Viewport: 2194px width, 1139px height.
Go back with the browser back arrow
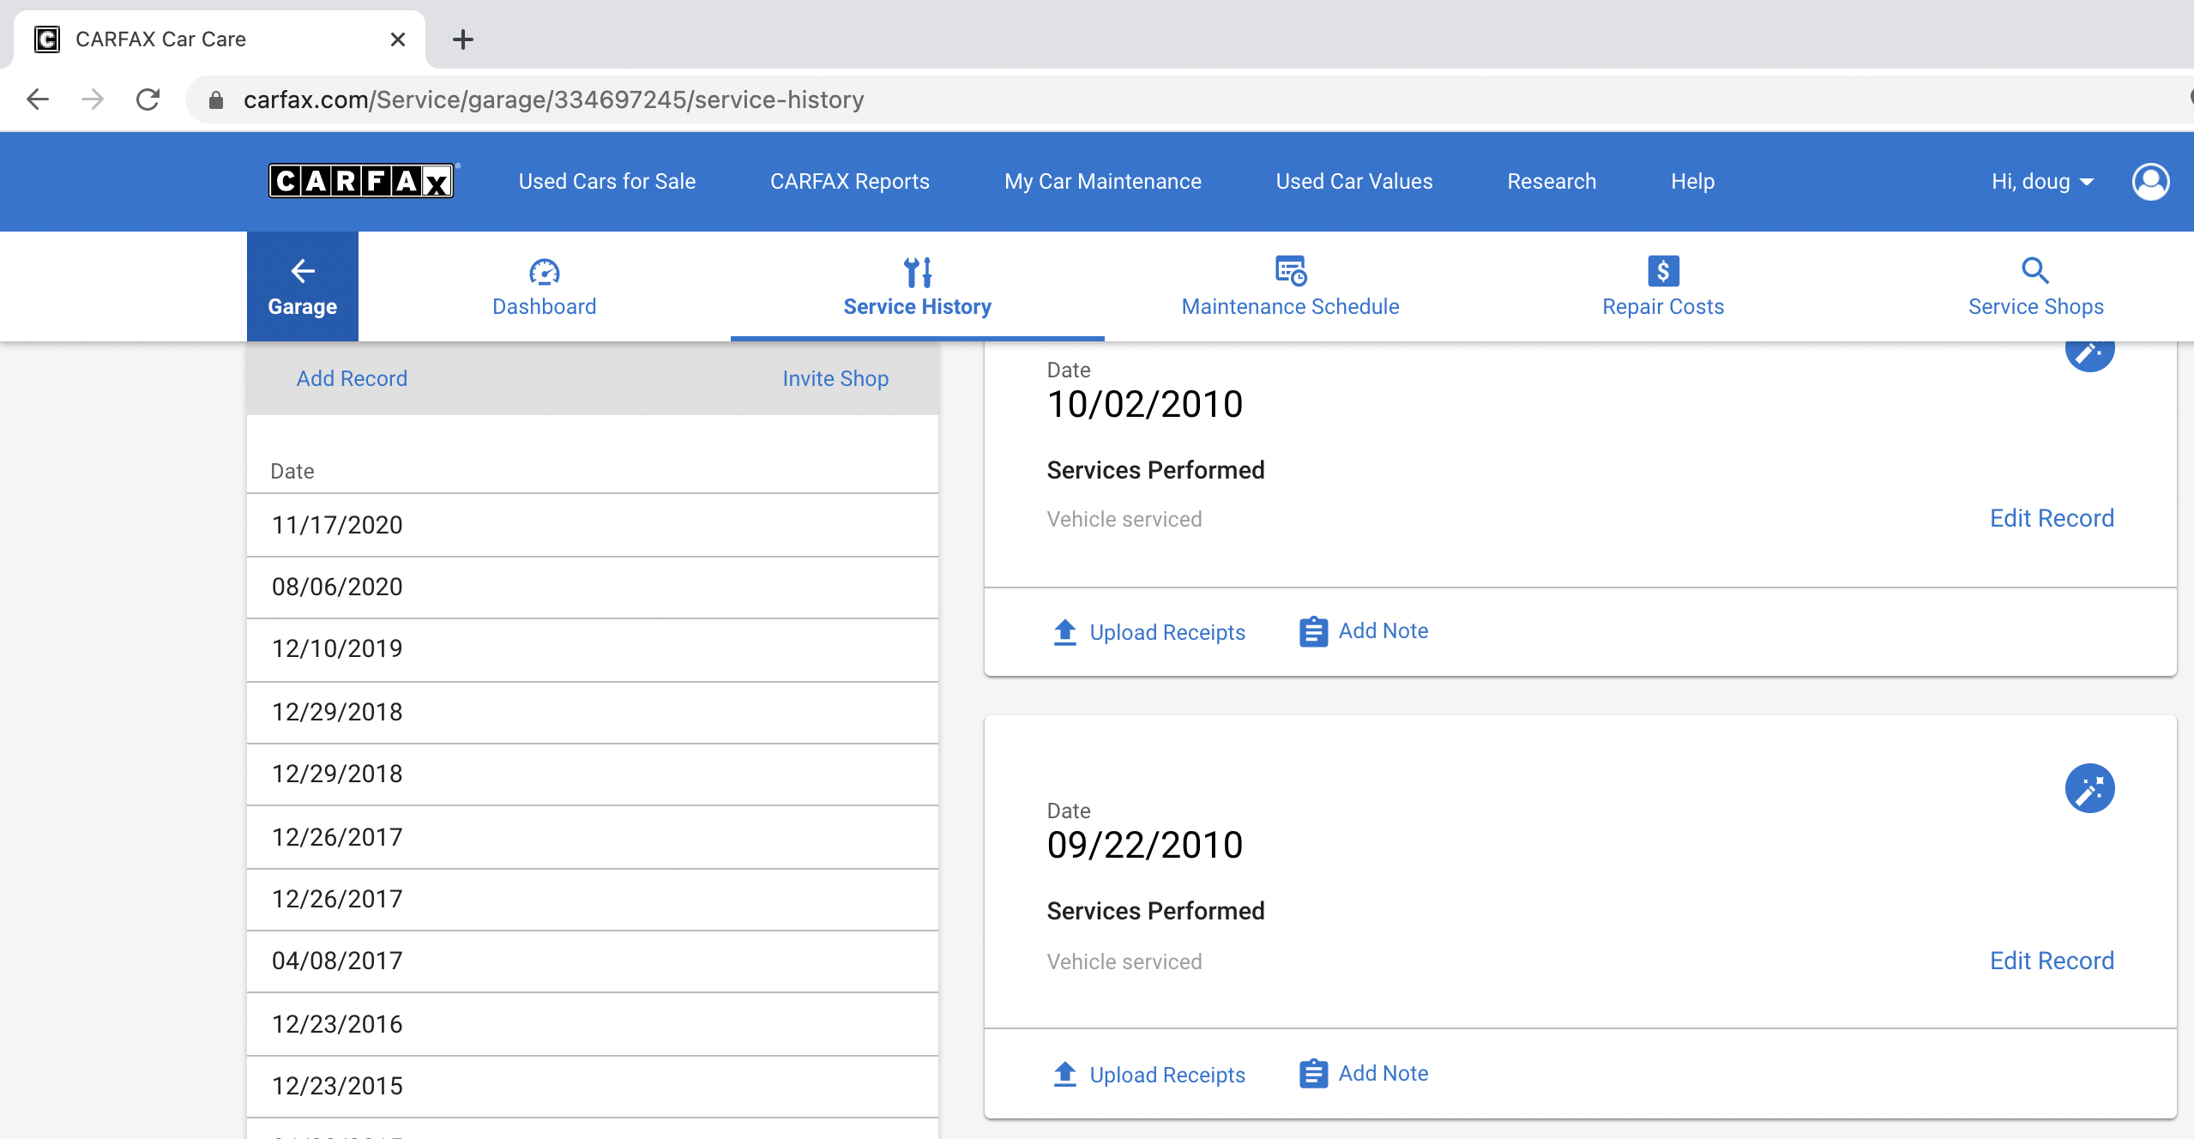coord(38,99)
